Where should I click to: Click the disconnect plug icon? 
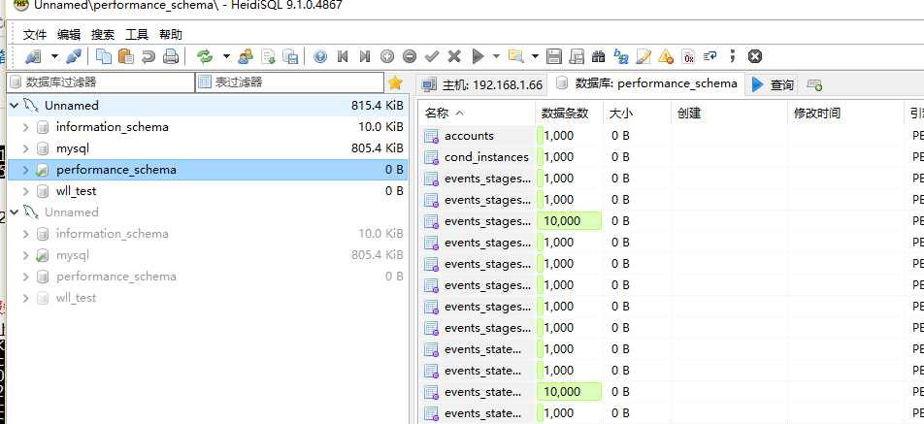coord(74,56)
